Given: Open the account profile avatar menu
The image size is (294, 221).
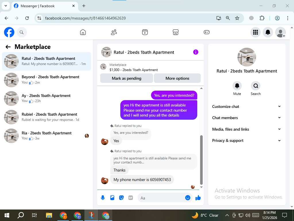Looking at the screenshot, I should click(280, 32).
